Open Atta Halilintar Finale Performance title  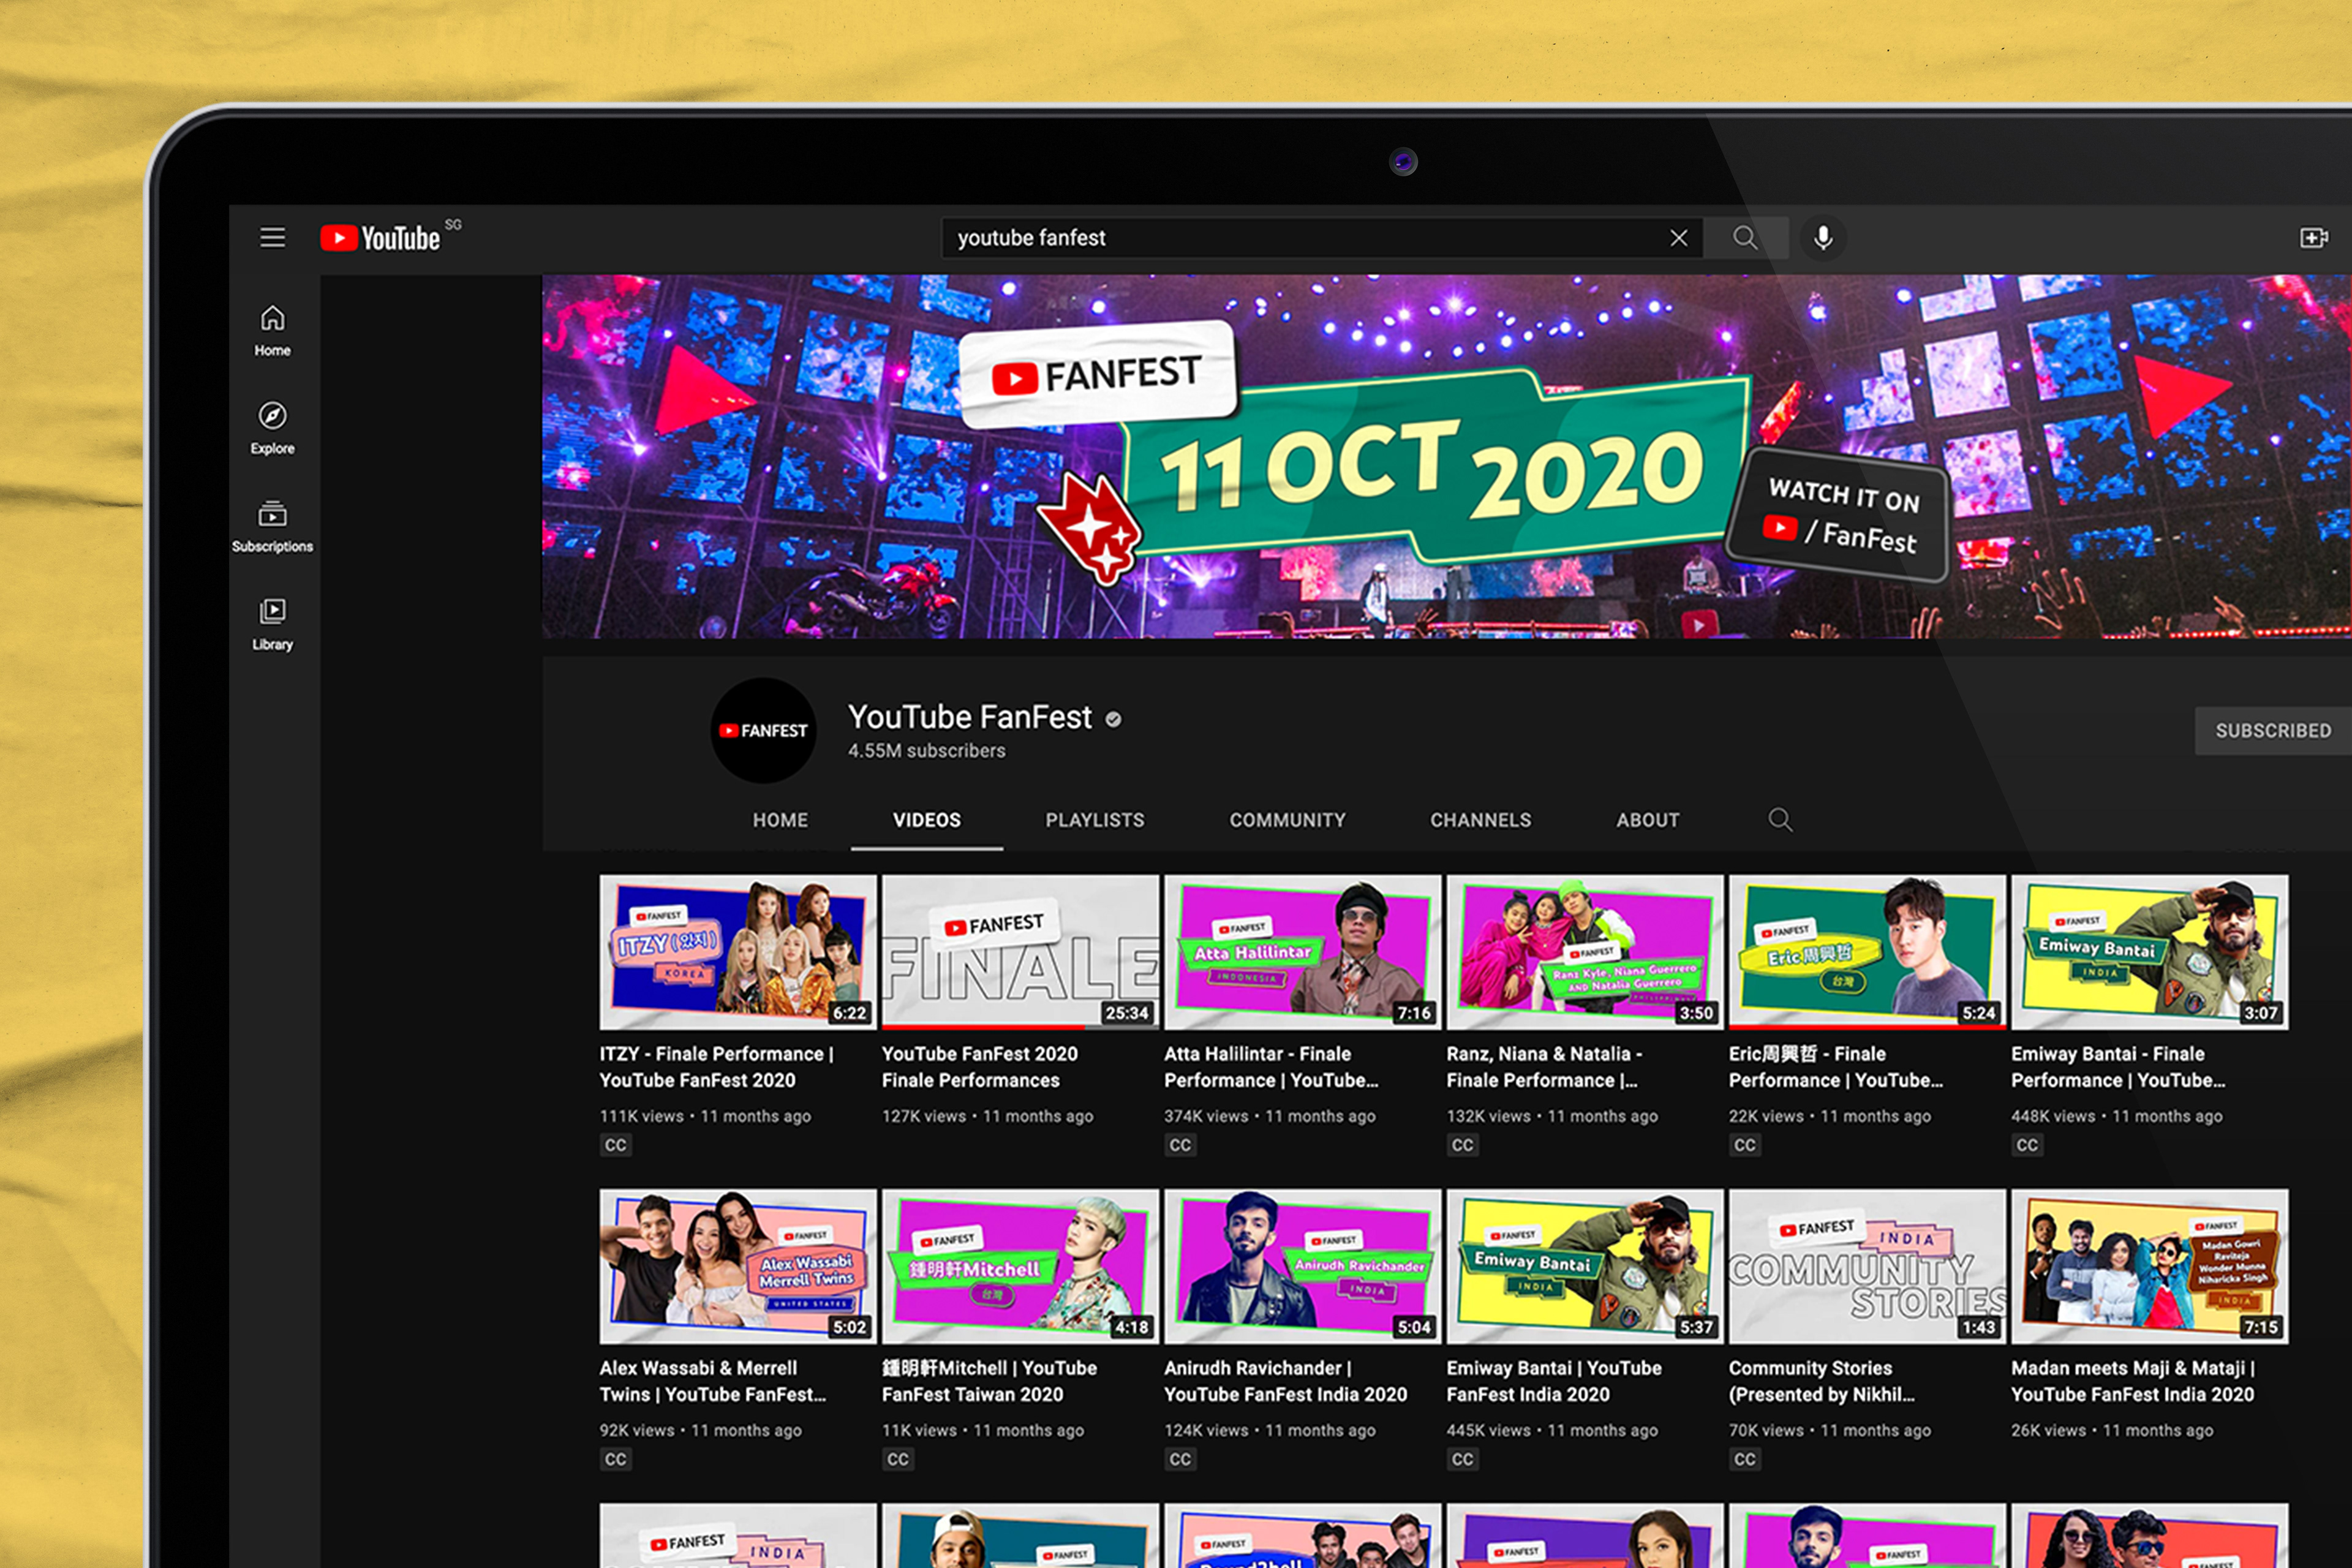pyautogui.click(x=1271, y=1067)
